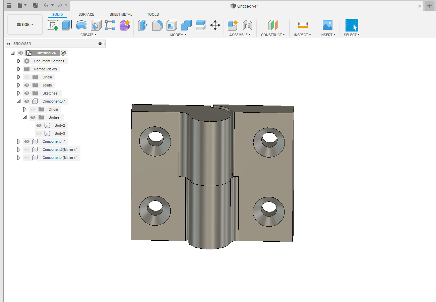Click the Save icon
The height and width of the screenshot is (302, 436).
click(35, 5)
